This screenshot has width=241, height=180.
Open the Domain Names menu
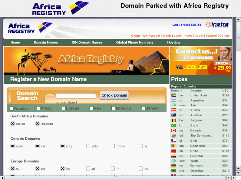coord(46,42)
